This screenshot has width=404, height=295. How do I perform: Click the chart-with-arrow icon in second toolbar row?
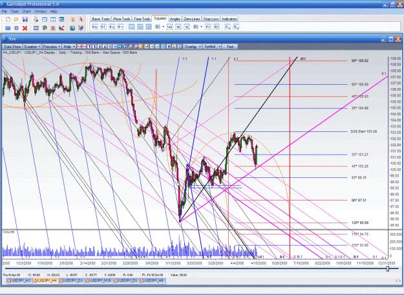[61, 28]
